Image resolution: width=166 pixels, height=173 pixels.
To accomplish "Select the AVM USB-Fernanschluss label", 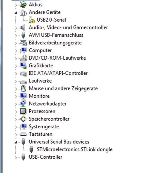I will click(56, 35).
